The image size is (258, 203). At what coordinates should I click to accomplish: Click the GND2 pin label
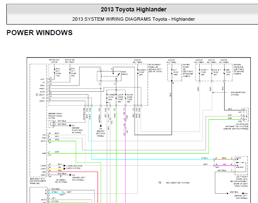coord(42,101)
